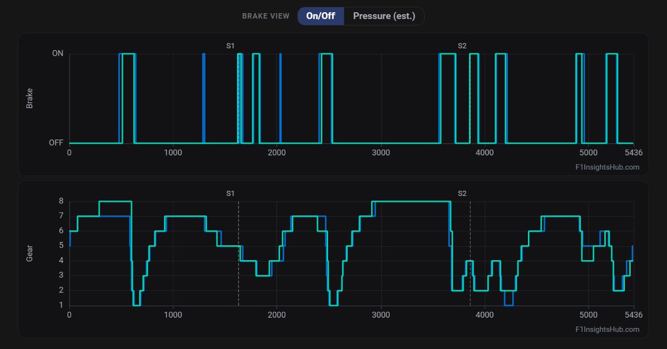This screenshot has width=667, height=349.
Task: Click distance 1000 on Gear chart axis
Action: pos(173,315)
